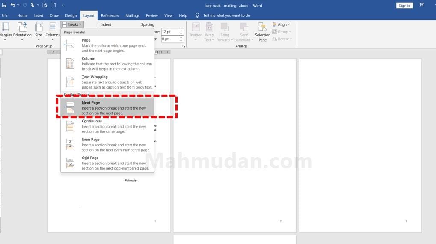
Task: Insert an Even Page section break
Action: click(x=107, y=144)
